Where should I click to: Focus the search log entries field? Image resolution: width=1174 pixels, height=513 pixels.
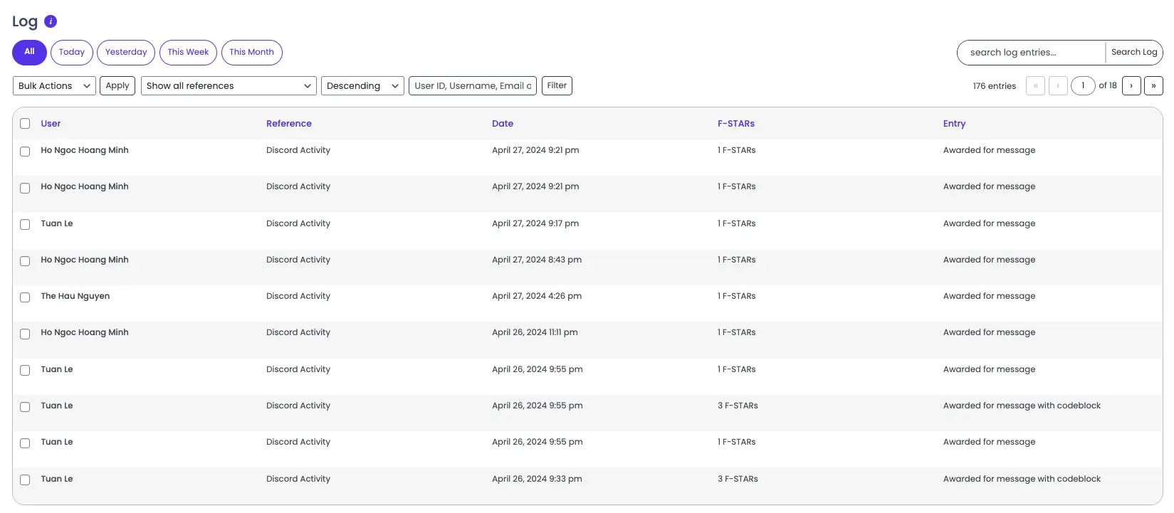[x=1031, y=53]
